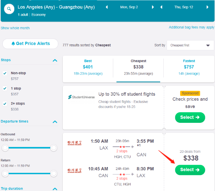215x191 pixels.
Task: Open the Cheapest first sort dropdown
Action: click(190, 45)
